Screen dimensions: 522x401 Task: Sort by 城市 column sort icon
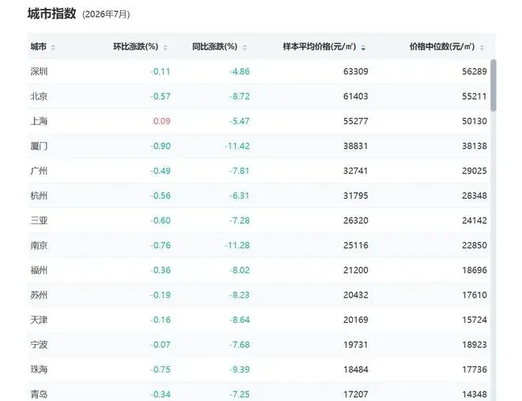pos(53,47)
